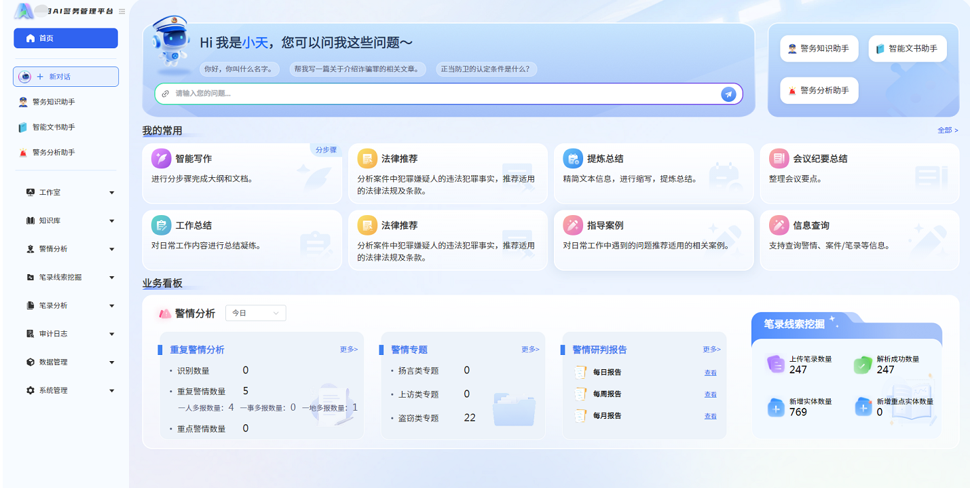Toggle the sidebar with the hamburger icon
Screen dimensions: 970x488
click(122, 11)
